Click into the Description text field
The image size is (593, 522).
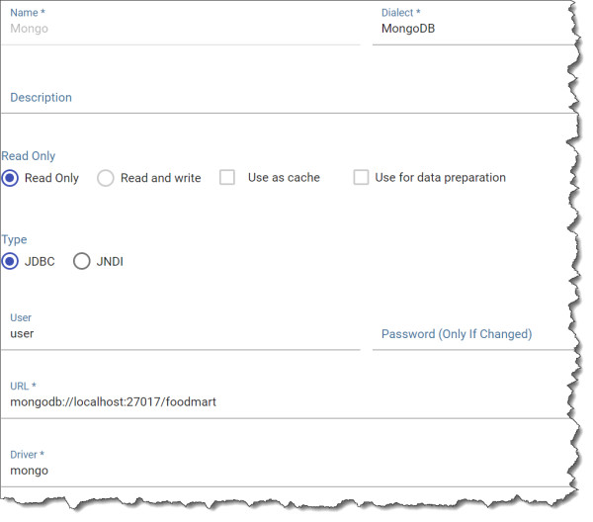pos(290,98)
